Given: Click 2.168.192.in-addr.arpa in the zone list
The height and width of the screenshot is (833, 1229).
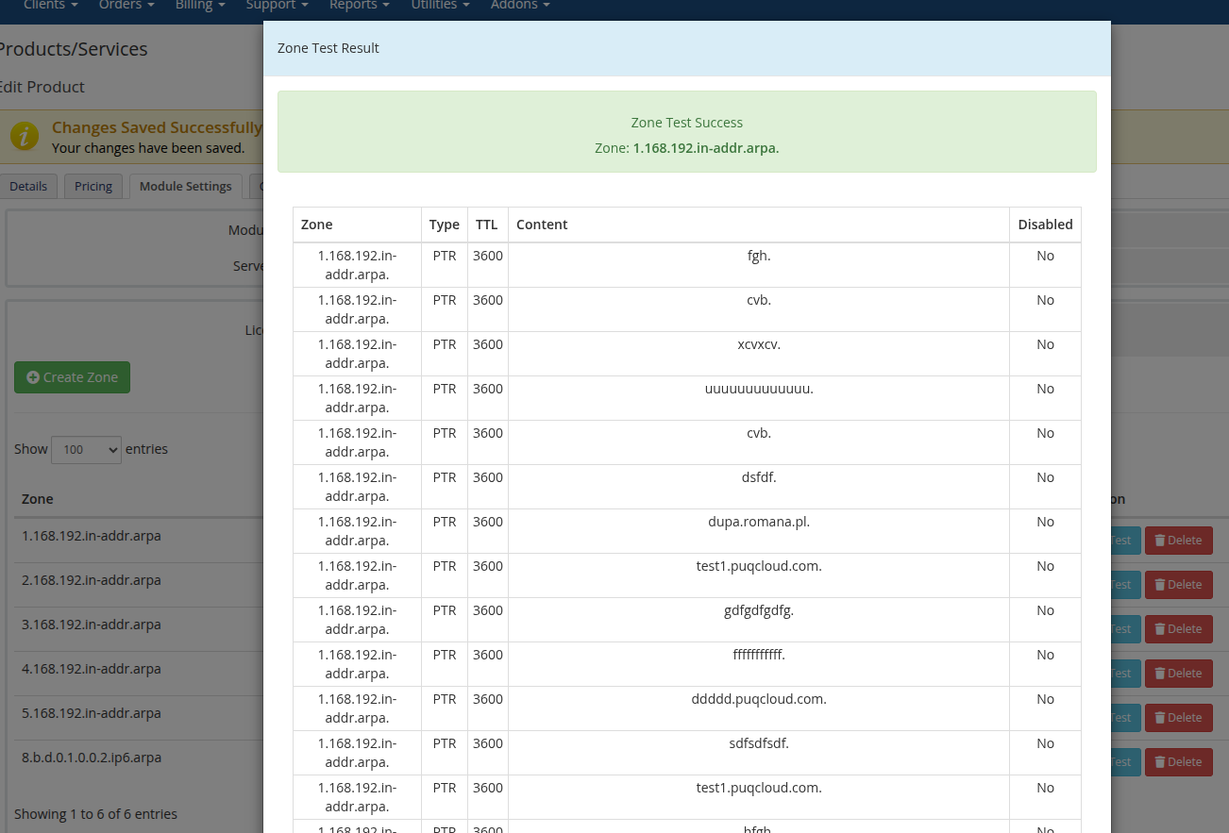Looking at the screenshot, I should tap(92, 580).
